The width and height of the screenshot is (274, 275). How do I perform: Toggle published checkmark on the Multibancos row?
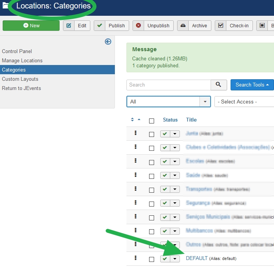click(x=165, y=231)
